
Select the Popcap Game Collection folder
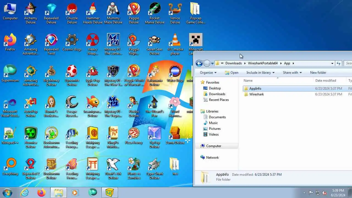tap(196, 13)
